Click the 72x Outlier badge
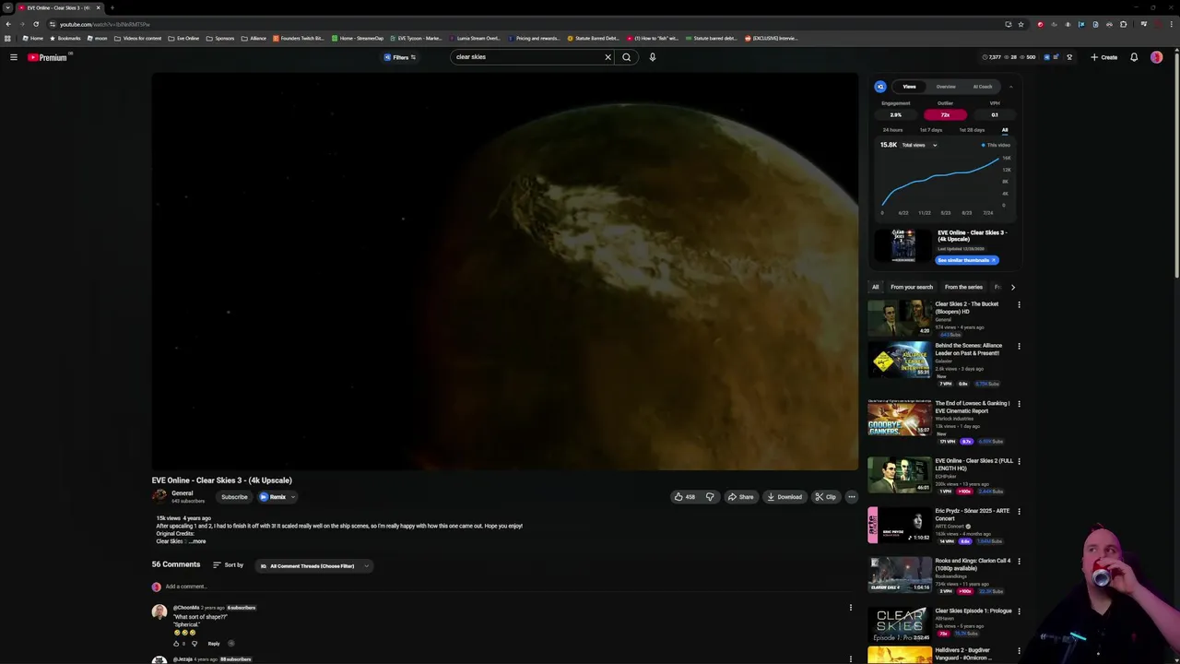Screen dimensions: 1180x664 tap(945, 115)
